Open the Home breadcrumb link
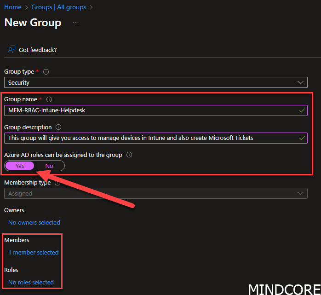 coord(13,7)
